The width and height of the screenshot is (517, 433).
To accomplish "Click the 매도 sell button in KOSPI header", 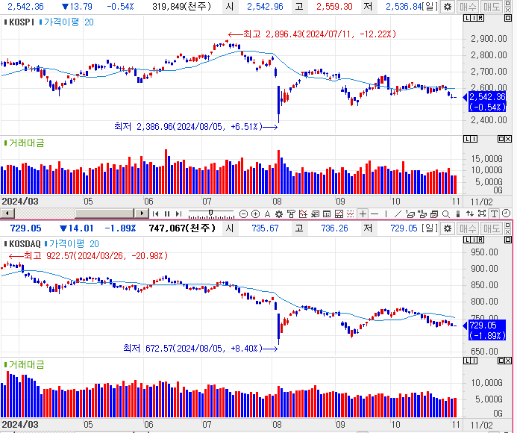I will pos(492,7).
